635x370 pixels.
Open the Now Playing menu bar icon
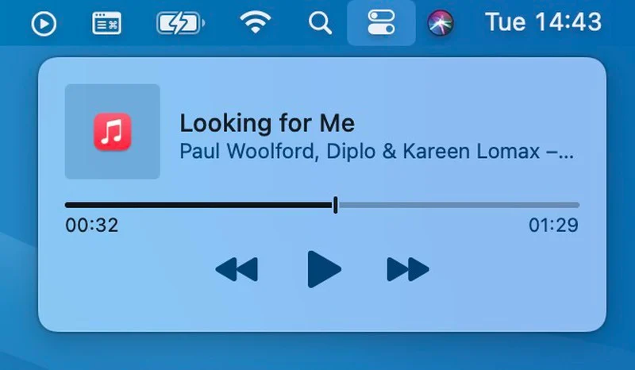44,24
